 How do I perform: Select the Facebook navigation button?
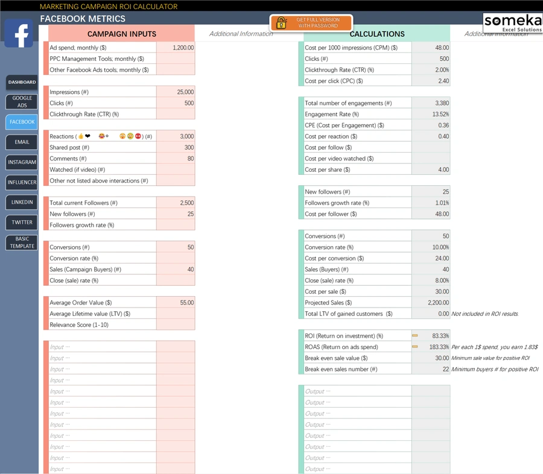click(22, 122)
